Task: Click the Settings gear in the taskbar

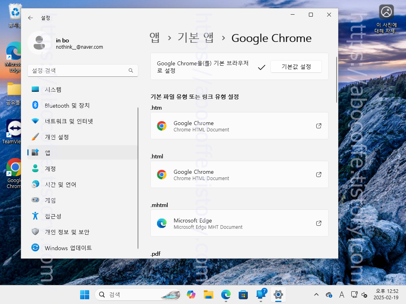Action: tap(278, 294)
